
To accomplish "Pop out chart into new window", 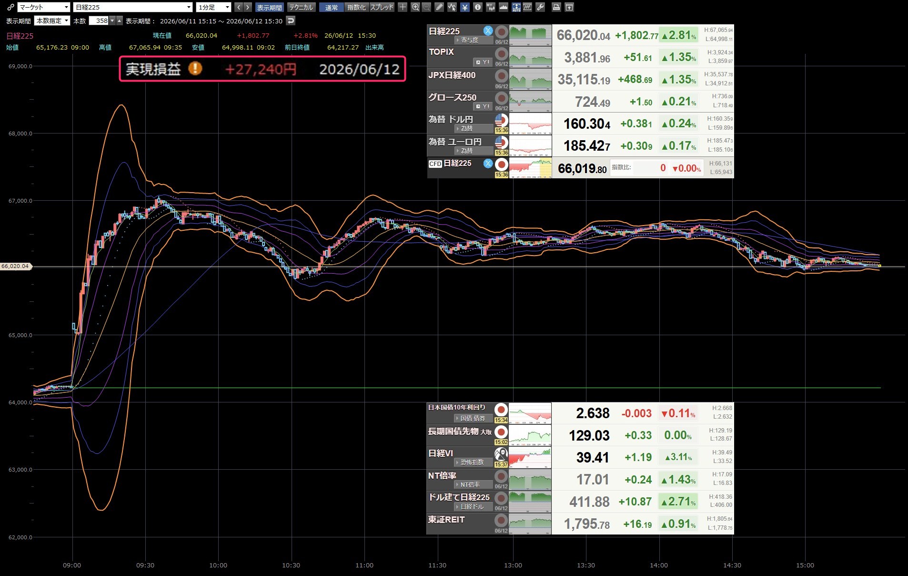I will [x=569, y=7].
